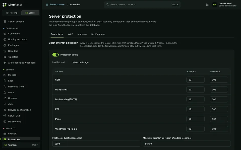241x150 pixels.
Task: Click the Alerts warning triangle icon
Action: (5, 92)
